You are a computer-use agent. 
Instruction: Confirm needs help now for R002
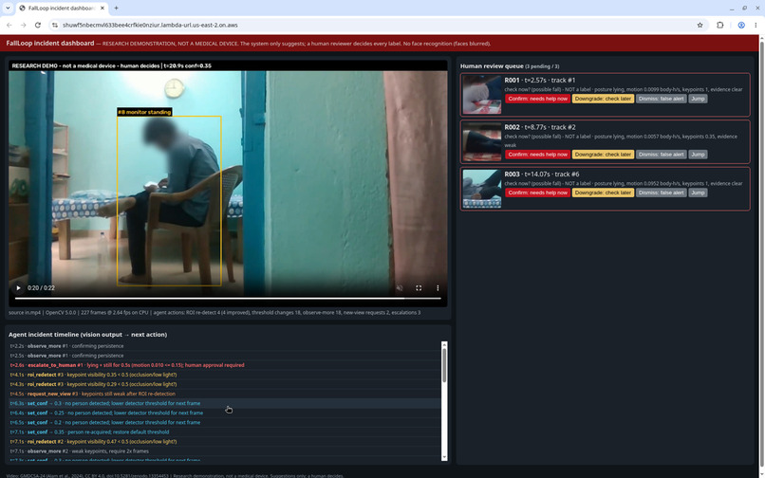point(537,155)
